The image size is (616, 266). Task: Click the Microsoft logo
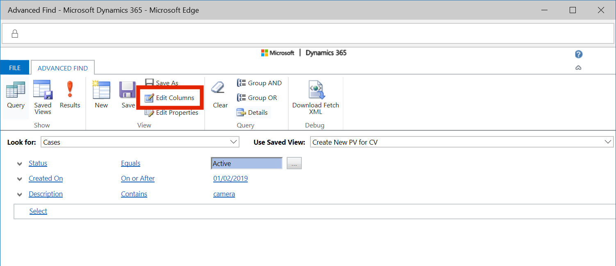pyautogui.click(x=278, y=53)
